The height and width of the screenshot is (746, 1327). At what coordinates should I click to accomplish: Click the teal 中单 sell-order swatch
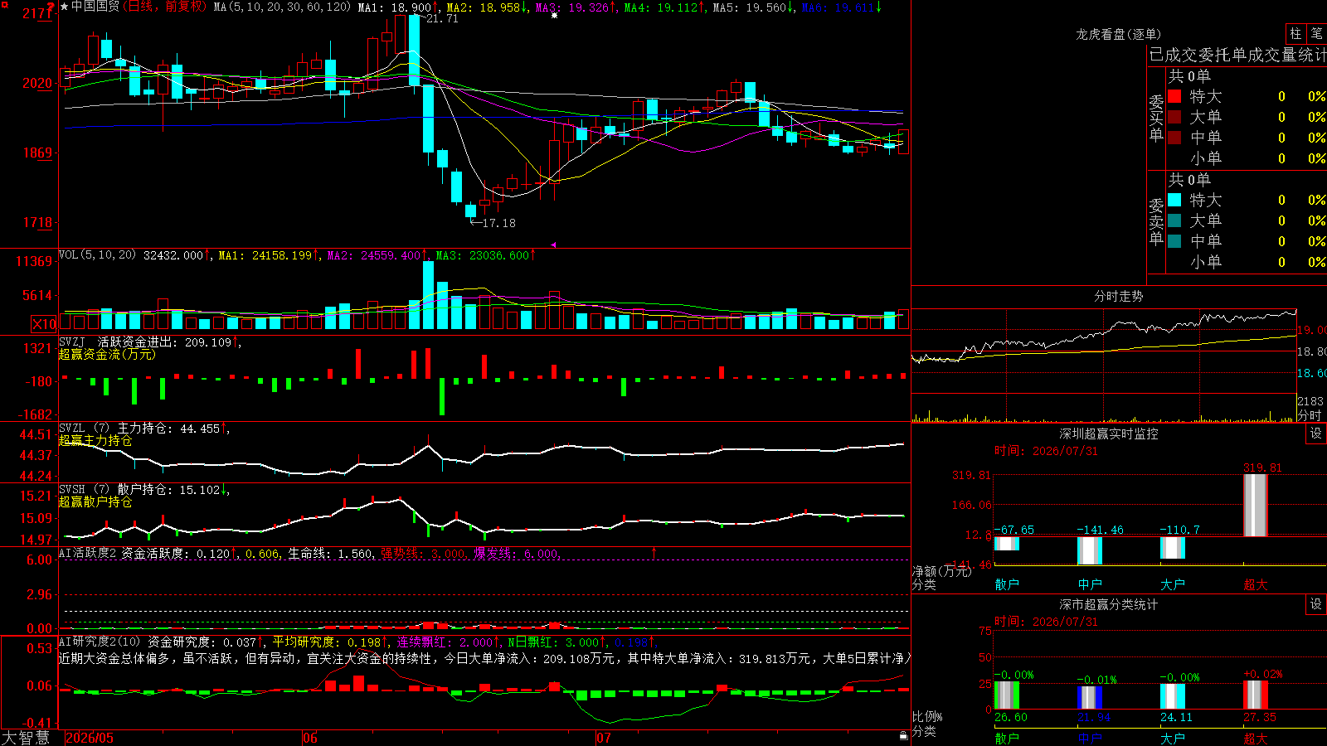click(1174, 240)
